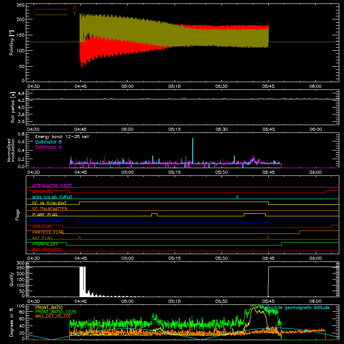Click the SC_TRANSMITTER flag label
Screen dimensions: 344x344
pyautogui.click(x=50, y=209)
